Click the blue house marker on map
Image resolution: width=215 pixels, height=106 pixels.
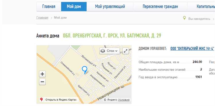pyautogui.click(x=85, y=70)
